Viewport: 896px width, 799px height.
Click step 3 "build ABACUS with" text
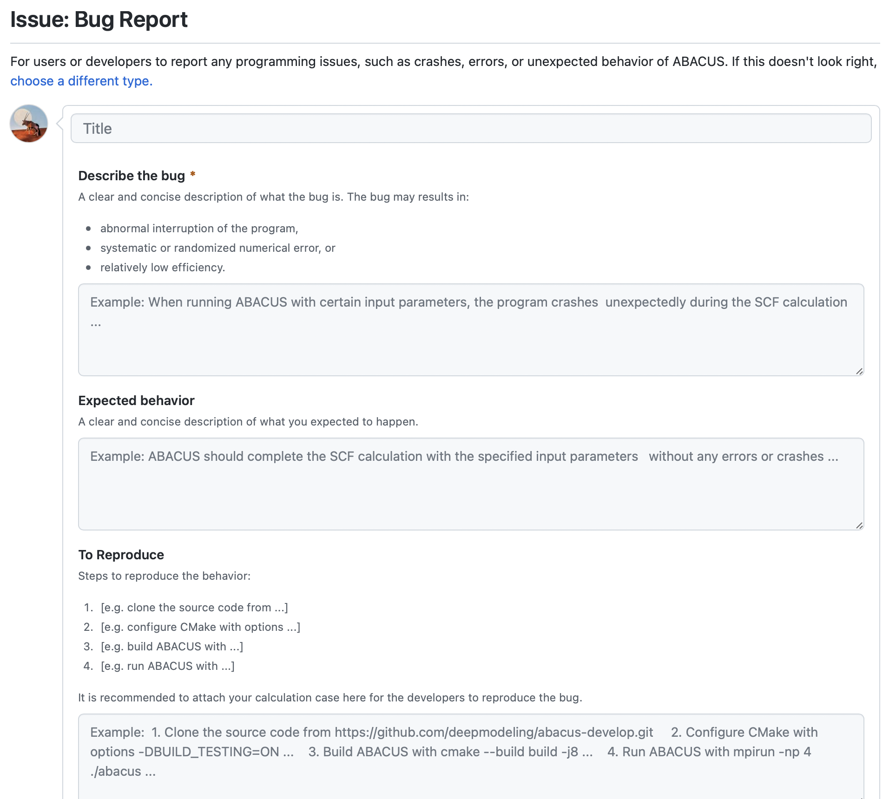(x=172, y=647)
